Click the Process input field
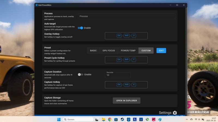The height and width of the screenshot is (122, 218). pyautogui.click(x=126, y=16)
